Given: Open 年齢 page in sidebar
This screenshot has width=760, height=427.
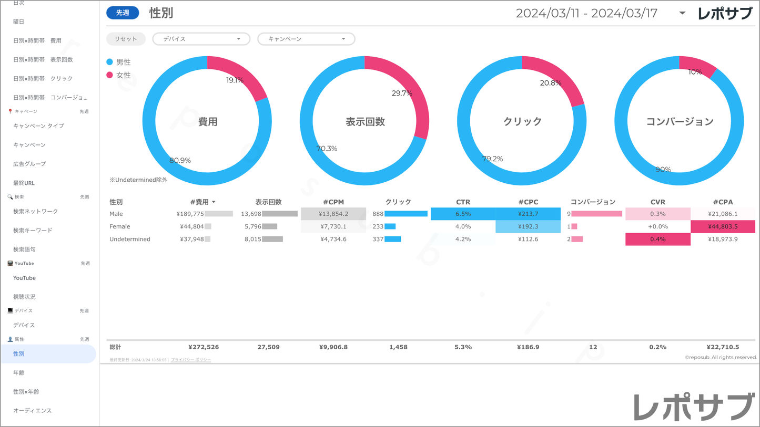Looking at the screenshot, I should click(19, 373).
